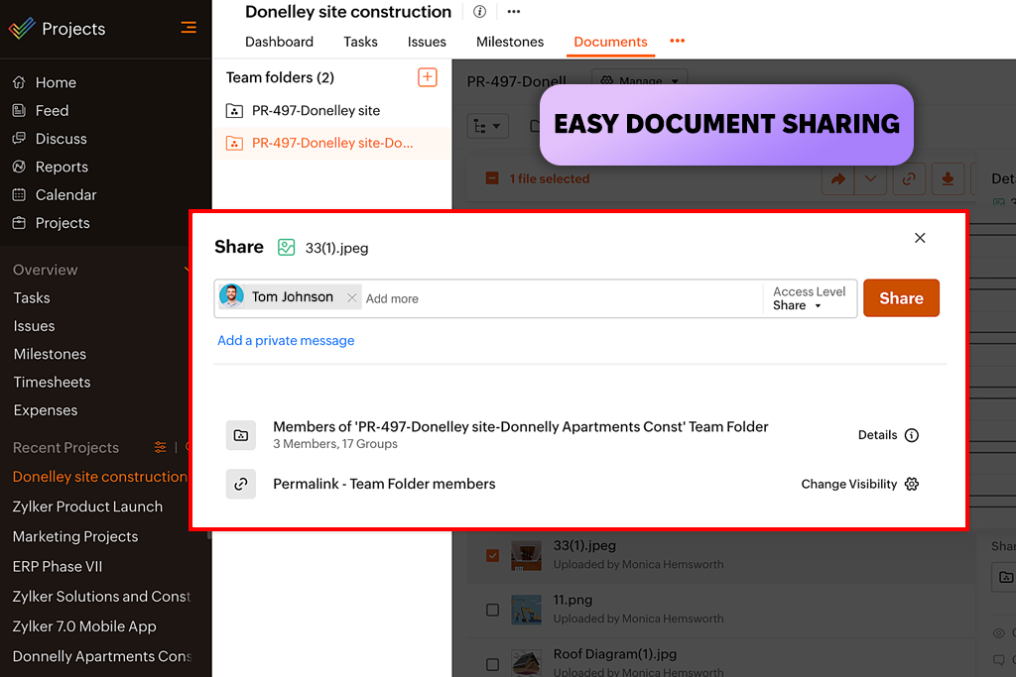Open Change Visibility settings
This screenshot has width=1016, height=677.
(860, 484)
